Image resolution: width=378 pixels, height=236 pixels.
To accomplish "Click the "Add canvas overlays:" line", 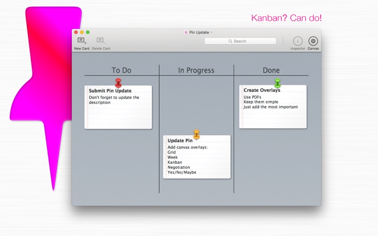I will pos(188,147).
